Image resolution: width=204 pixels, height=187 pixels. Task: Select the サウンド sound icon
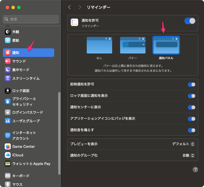tap(8, 61)
